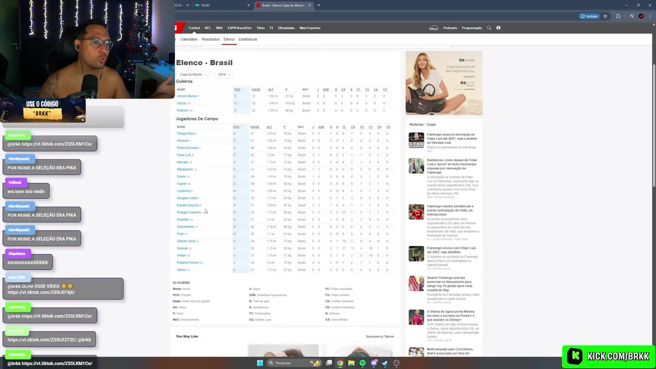Open the NBA menu item
The height and width of the screenshot is (369, 656).
pyautogui.click(x=219, y=28)
